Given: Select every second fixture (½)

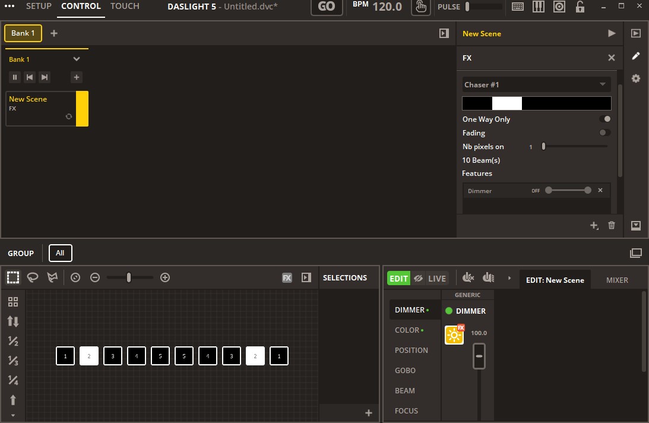Looking at the screenshot, I should (13, 341).
